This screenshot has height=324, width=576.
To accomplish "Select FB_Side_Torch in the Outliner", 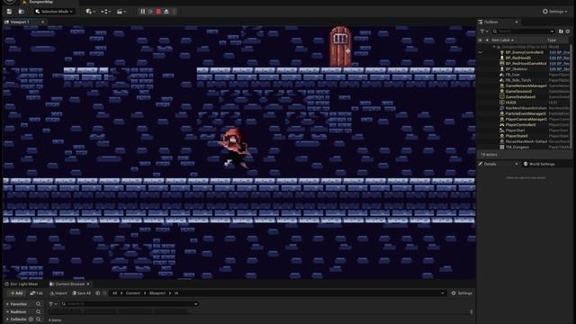I will tap(518, 80).
